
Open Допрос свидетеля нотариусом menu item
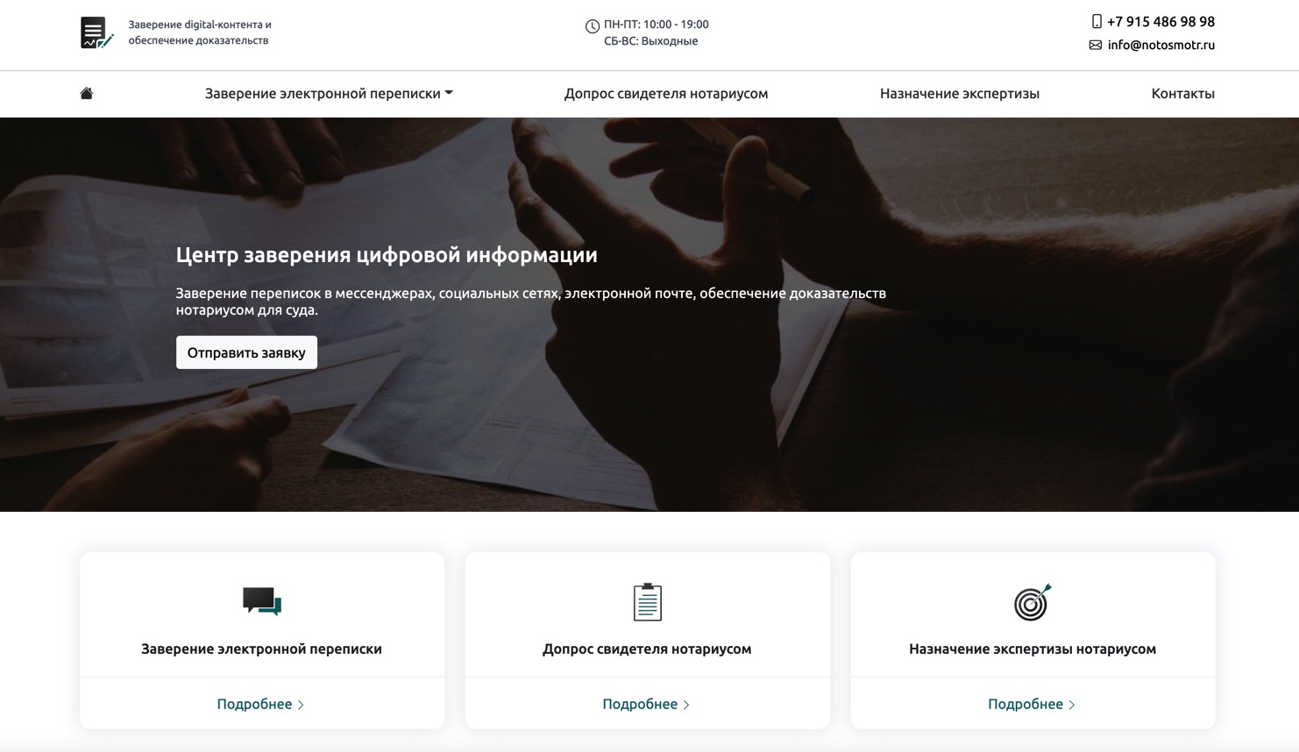point(666,94)
